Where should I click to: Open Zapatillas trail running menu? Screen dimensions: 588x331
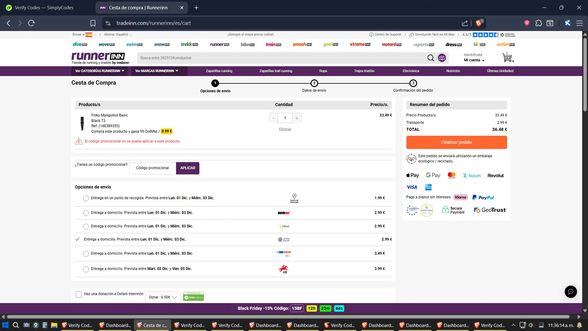[x=276, y=71]
